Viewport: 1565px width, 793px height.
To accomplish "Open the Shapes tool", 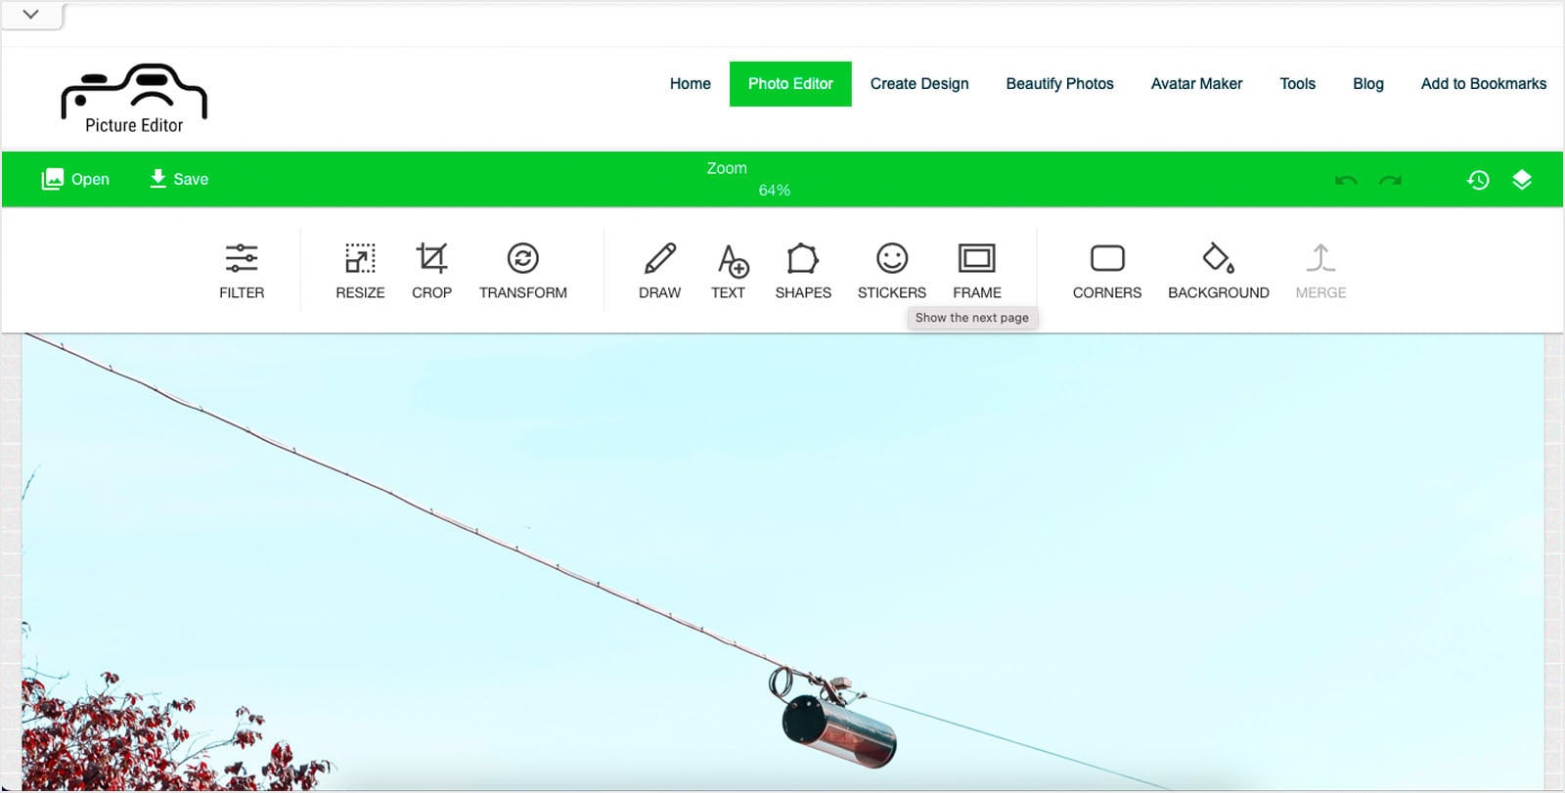I will [x=802, y=259].
